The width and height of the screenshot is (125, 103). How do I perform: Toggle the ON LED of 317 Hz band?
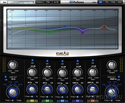pos(62,61)
